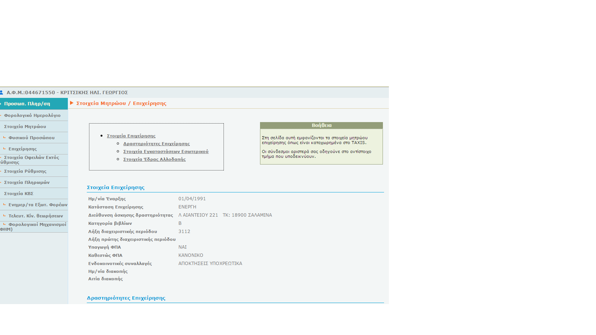Select Τελευτ. Κίν. θεωρήσεων sub-item
Viewport: 596px width, 335px height.
[x=35, y=216]
